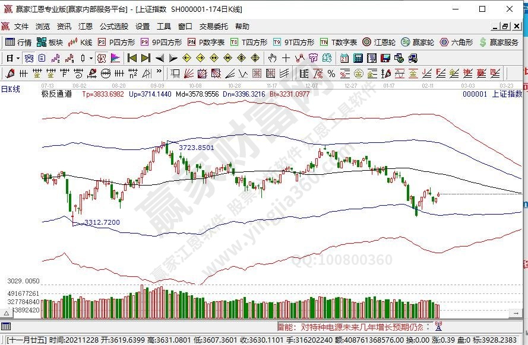Click the 神 angle-lines icon
528x345 pixels.
tap(468, 74)
